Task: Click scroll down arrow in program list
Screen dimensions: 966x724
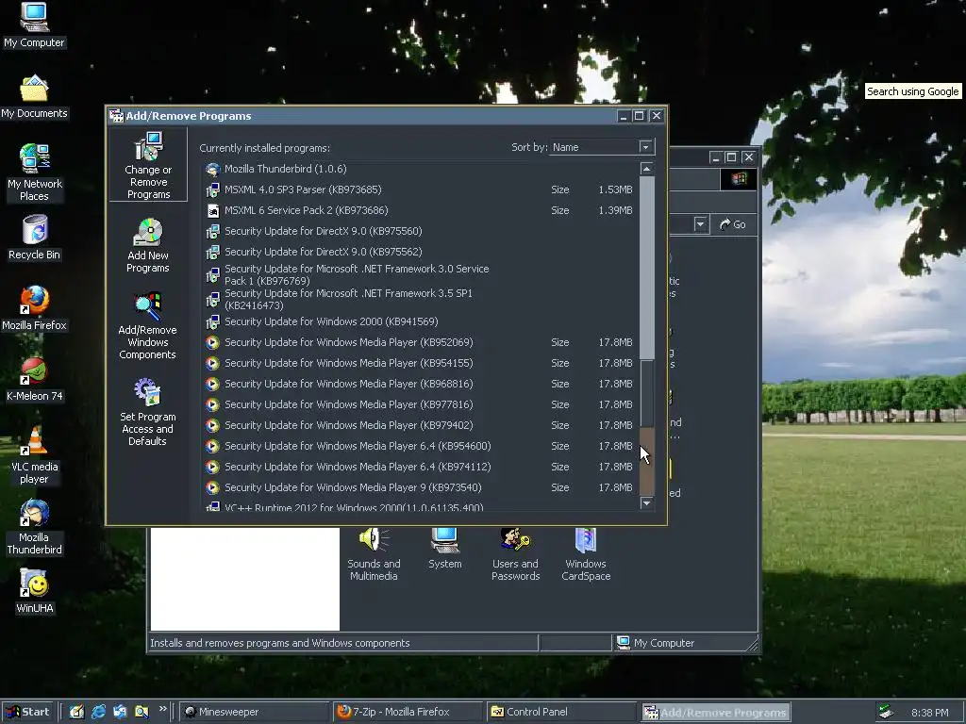Action: pos(646,503)
